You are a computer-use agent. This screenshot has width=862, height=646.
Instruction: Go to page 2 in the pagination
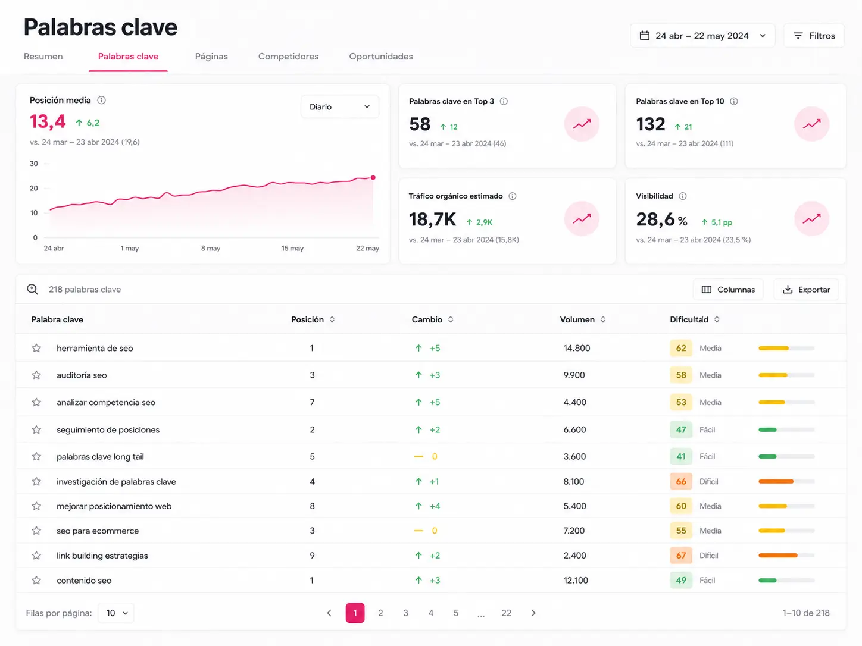pos(380,613)
